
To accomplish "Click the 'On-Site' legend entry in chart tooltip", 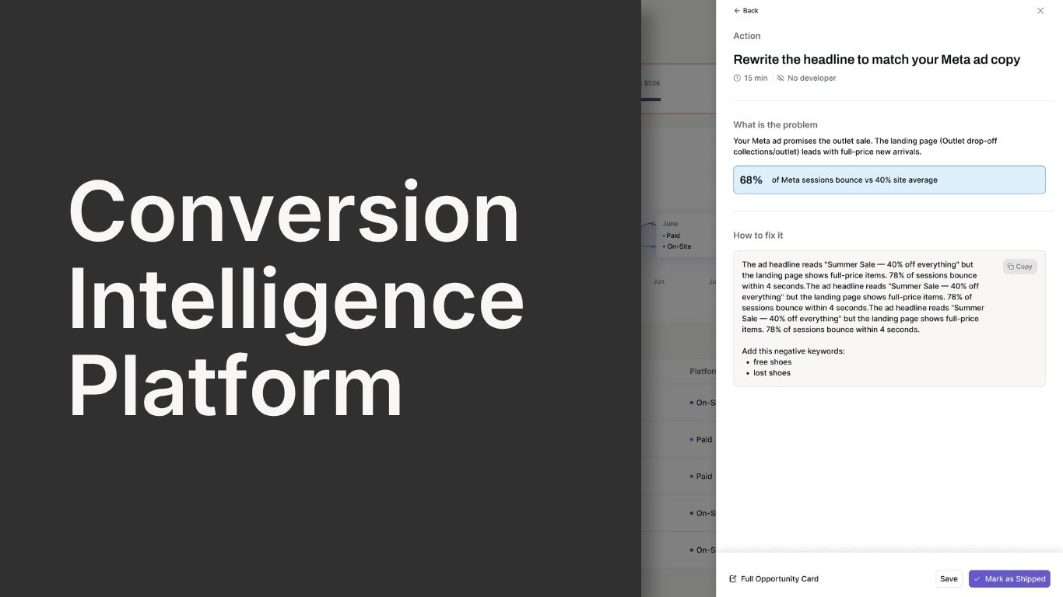I will (x=678, y=246).
